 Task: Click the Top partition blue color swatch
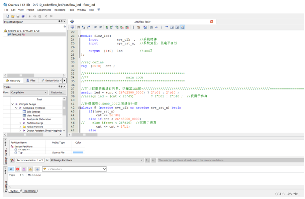[78, 153]
